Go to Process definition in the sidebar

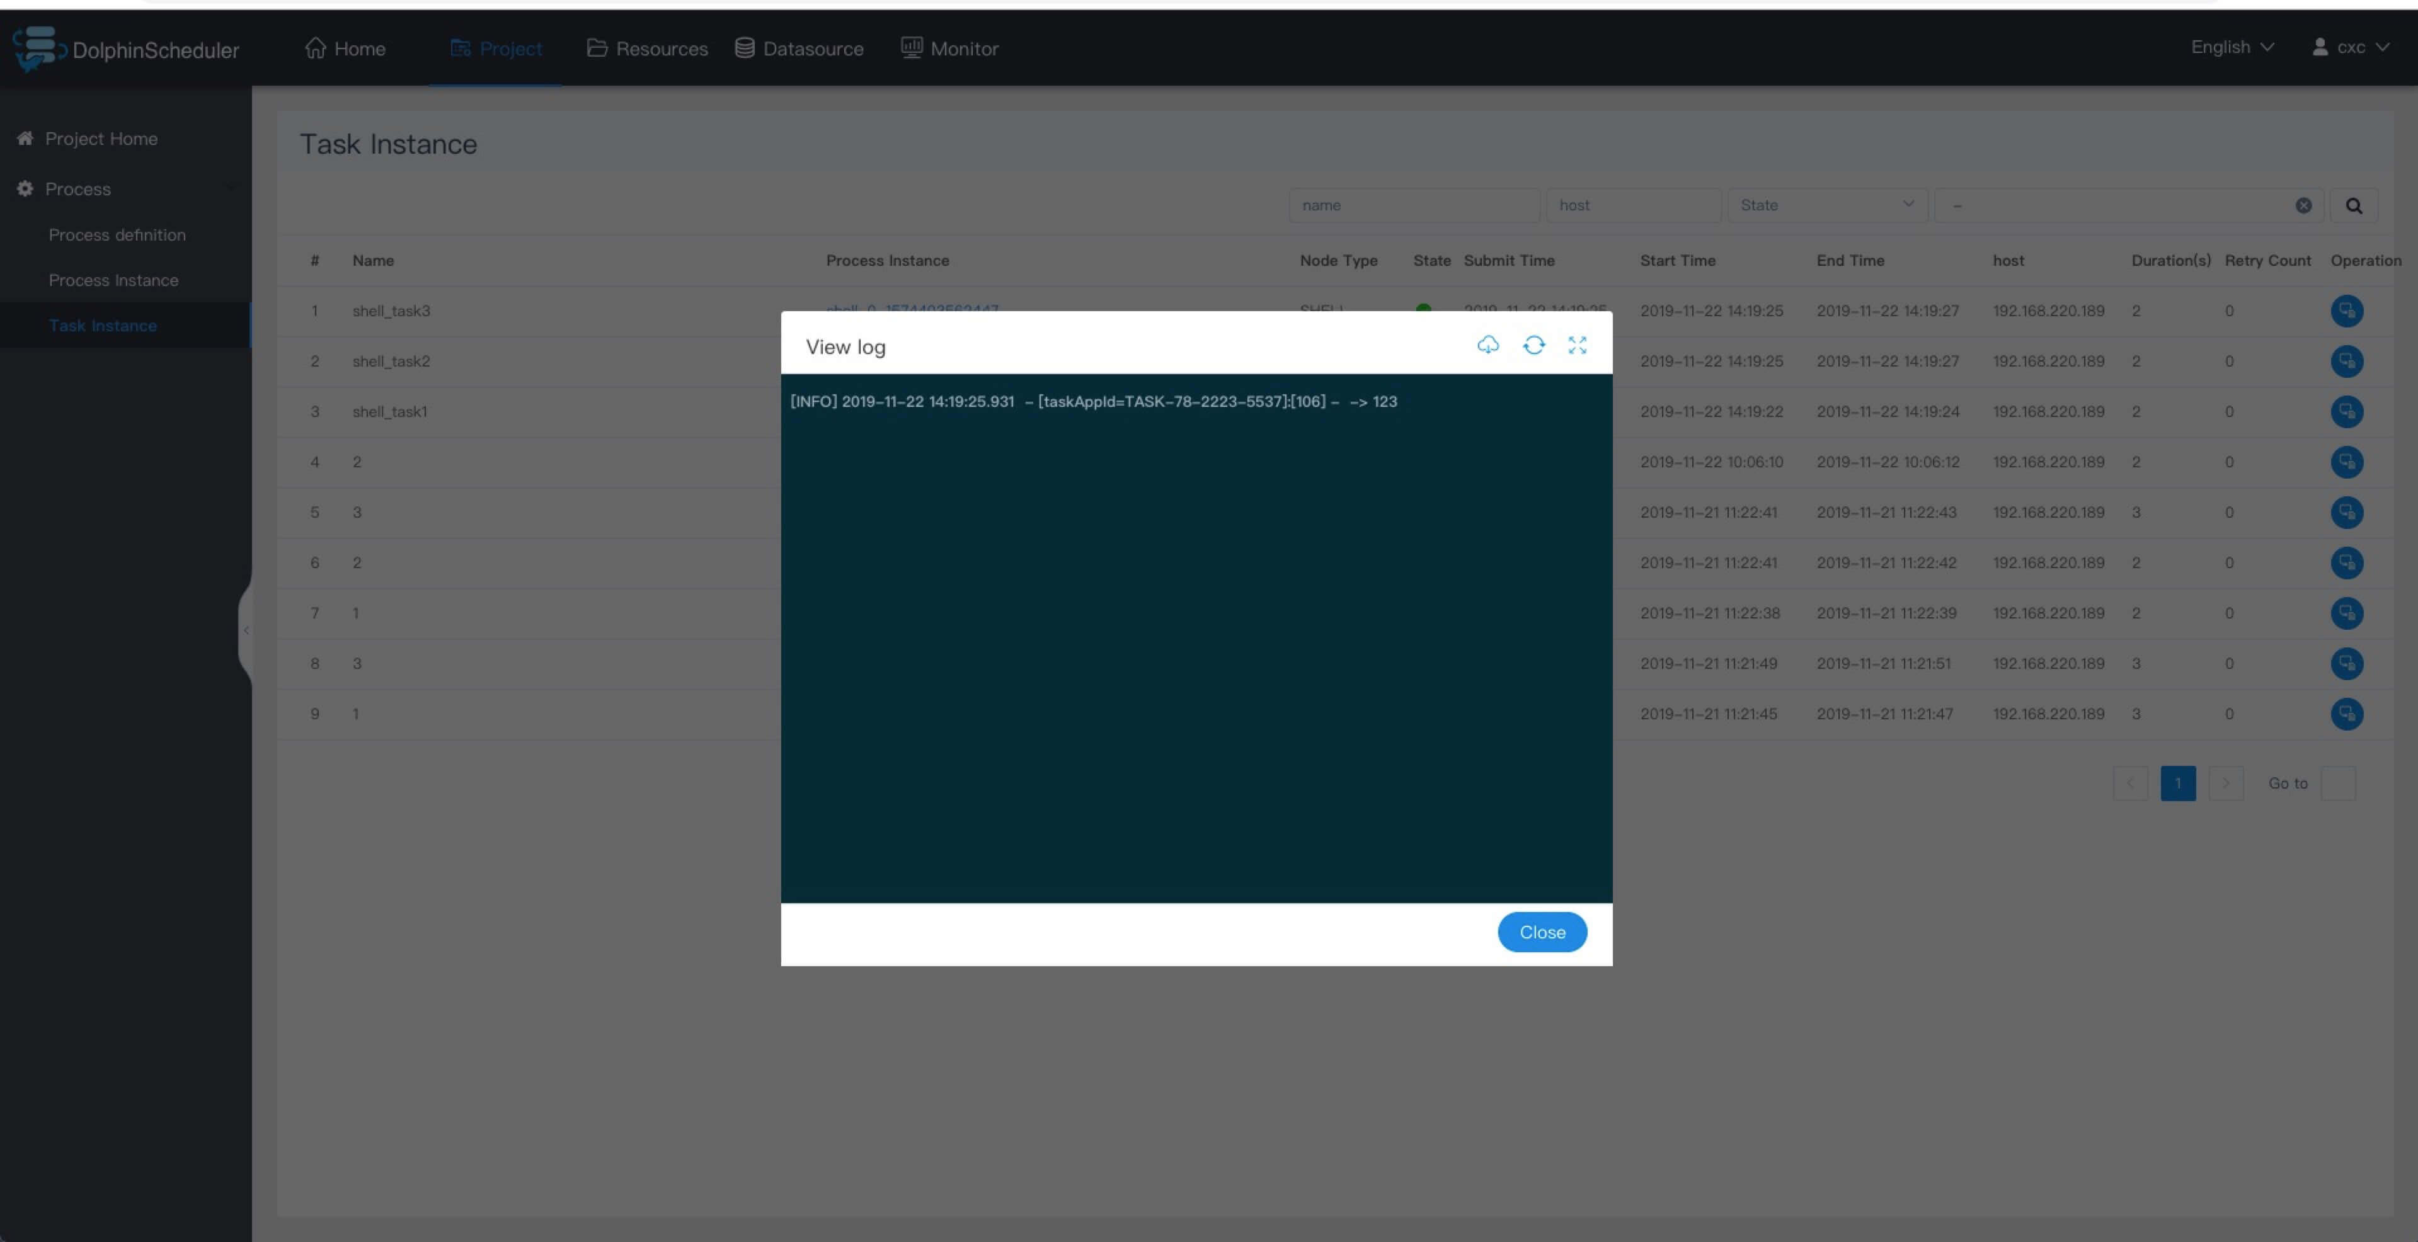point(117,234)
